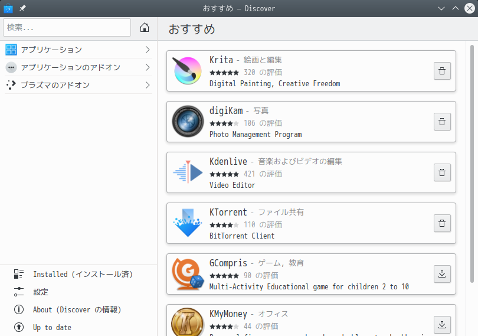Screen dimensions: 478x336
Task: Click the home icon beside the search box
Action: pyautogui.click(x=145, y=28)
